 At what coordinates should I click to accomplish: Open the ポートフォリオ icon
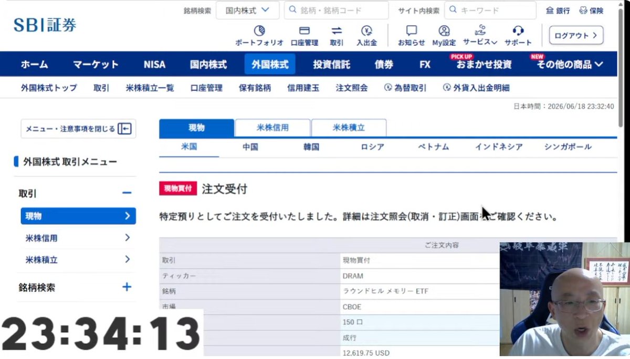click(x=259, y=30)
